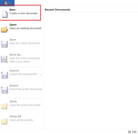The height and width of the screenshot is (134, 138).
Task: Expand the Export submenu arrow
Action: pos(41,90)
